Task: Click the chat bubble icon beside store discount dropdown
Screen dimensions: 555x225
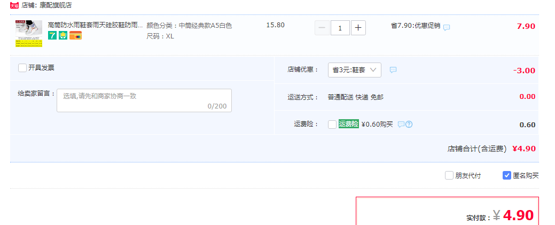Action: tap(393, 70)
